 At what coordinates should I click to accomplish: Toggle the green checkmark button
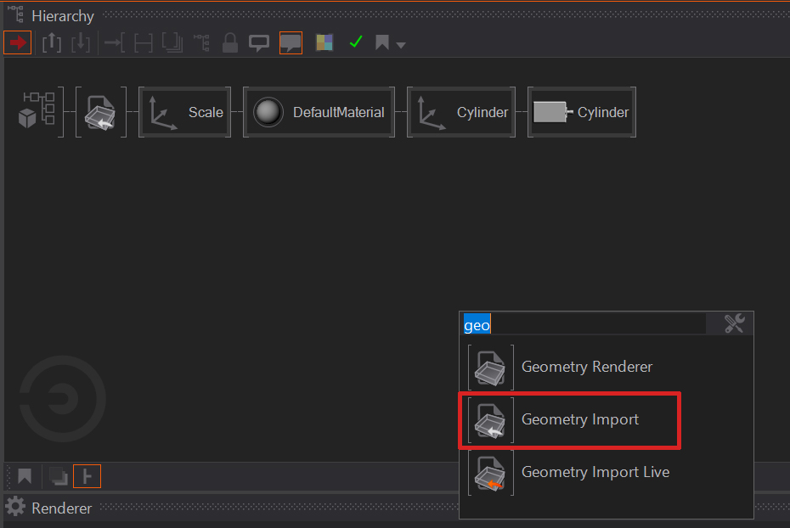356,42
